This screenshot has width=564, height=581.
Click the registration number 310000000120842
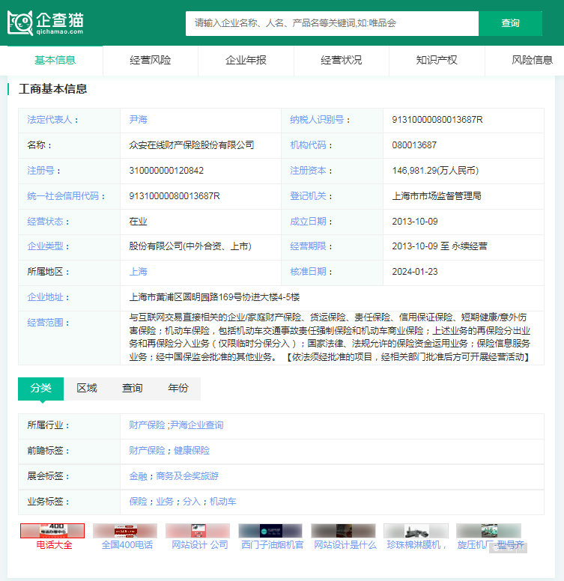(166, 171)
